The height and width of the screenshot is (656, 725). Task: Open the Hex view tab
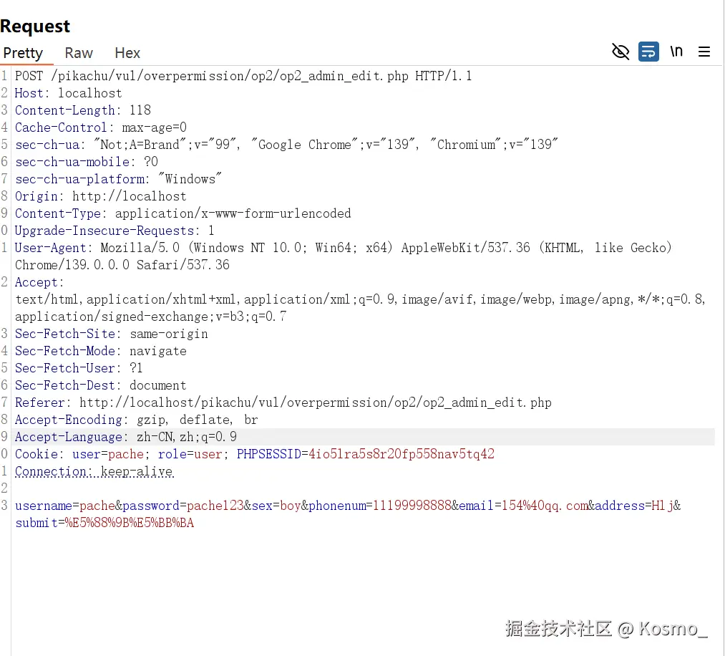pyautogui.click(x=127, y=53)
